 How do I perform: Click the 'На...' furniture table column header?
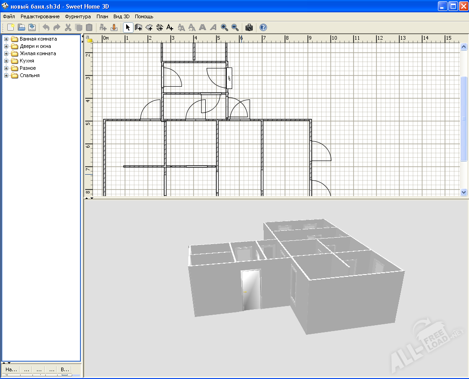tap(11, 369)
